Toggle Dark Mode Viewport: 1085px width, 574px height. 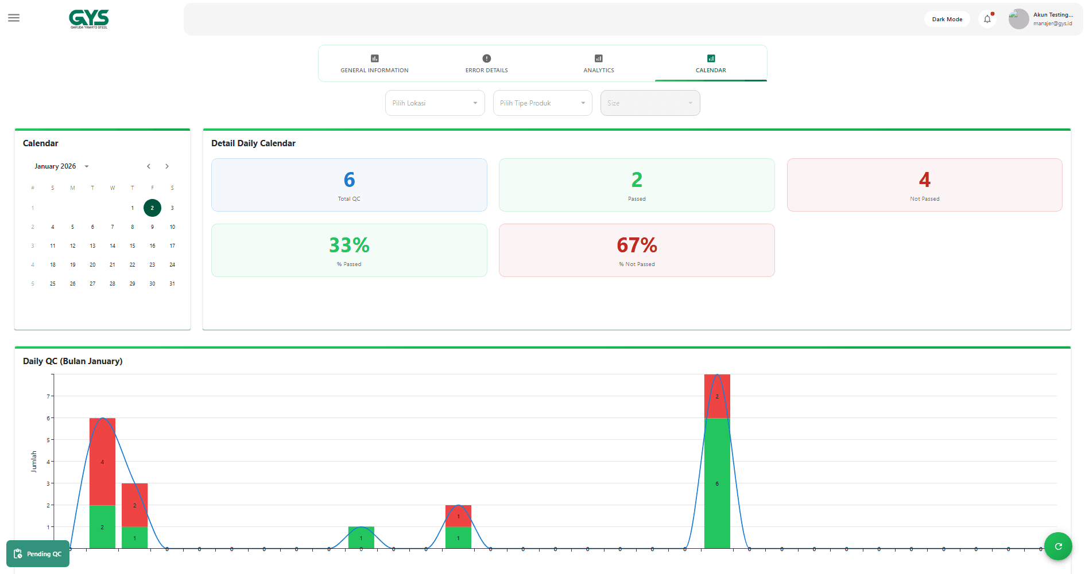click(x=947, y=19)
